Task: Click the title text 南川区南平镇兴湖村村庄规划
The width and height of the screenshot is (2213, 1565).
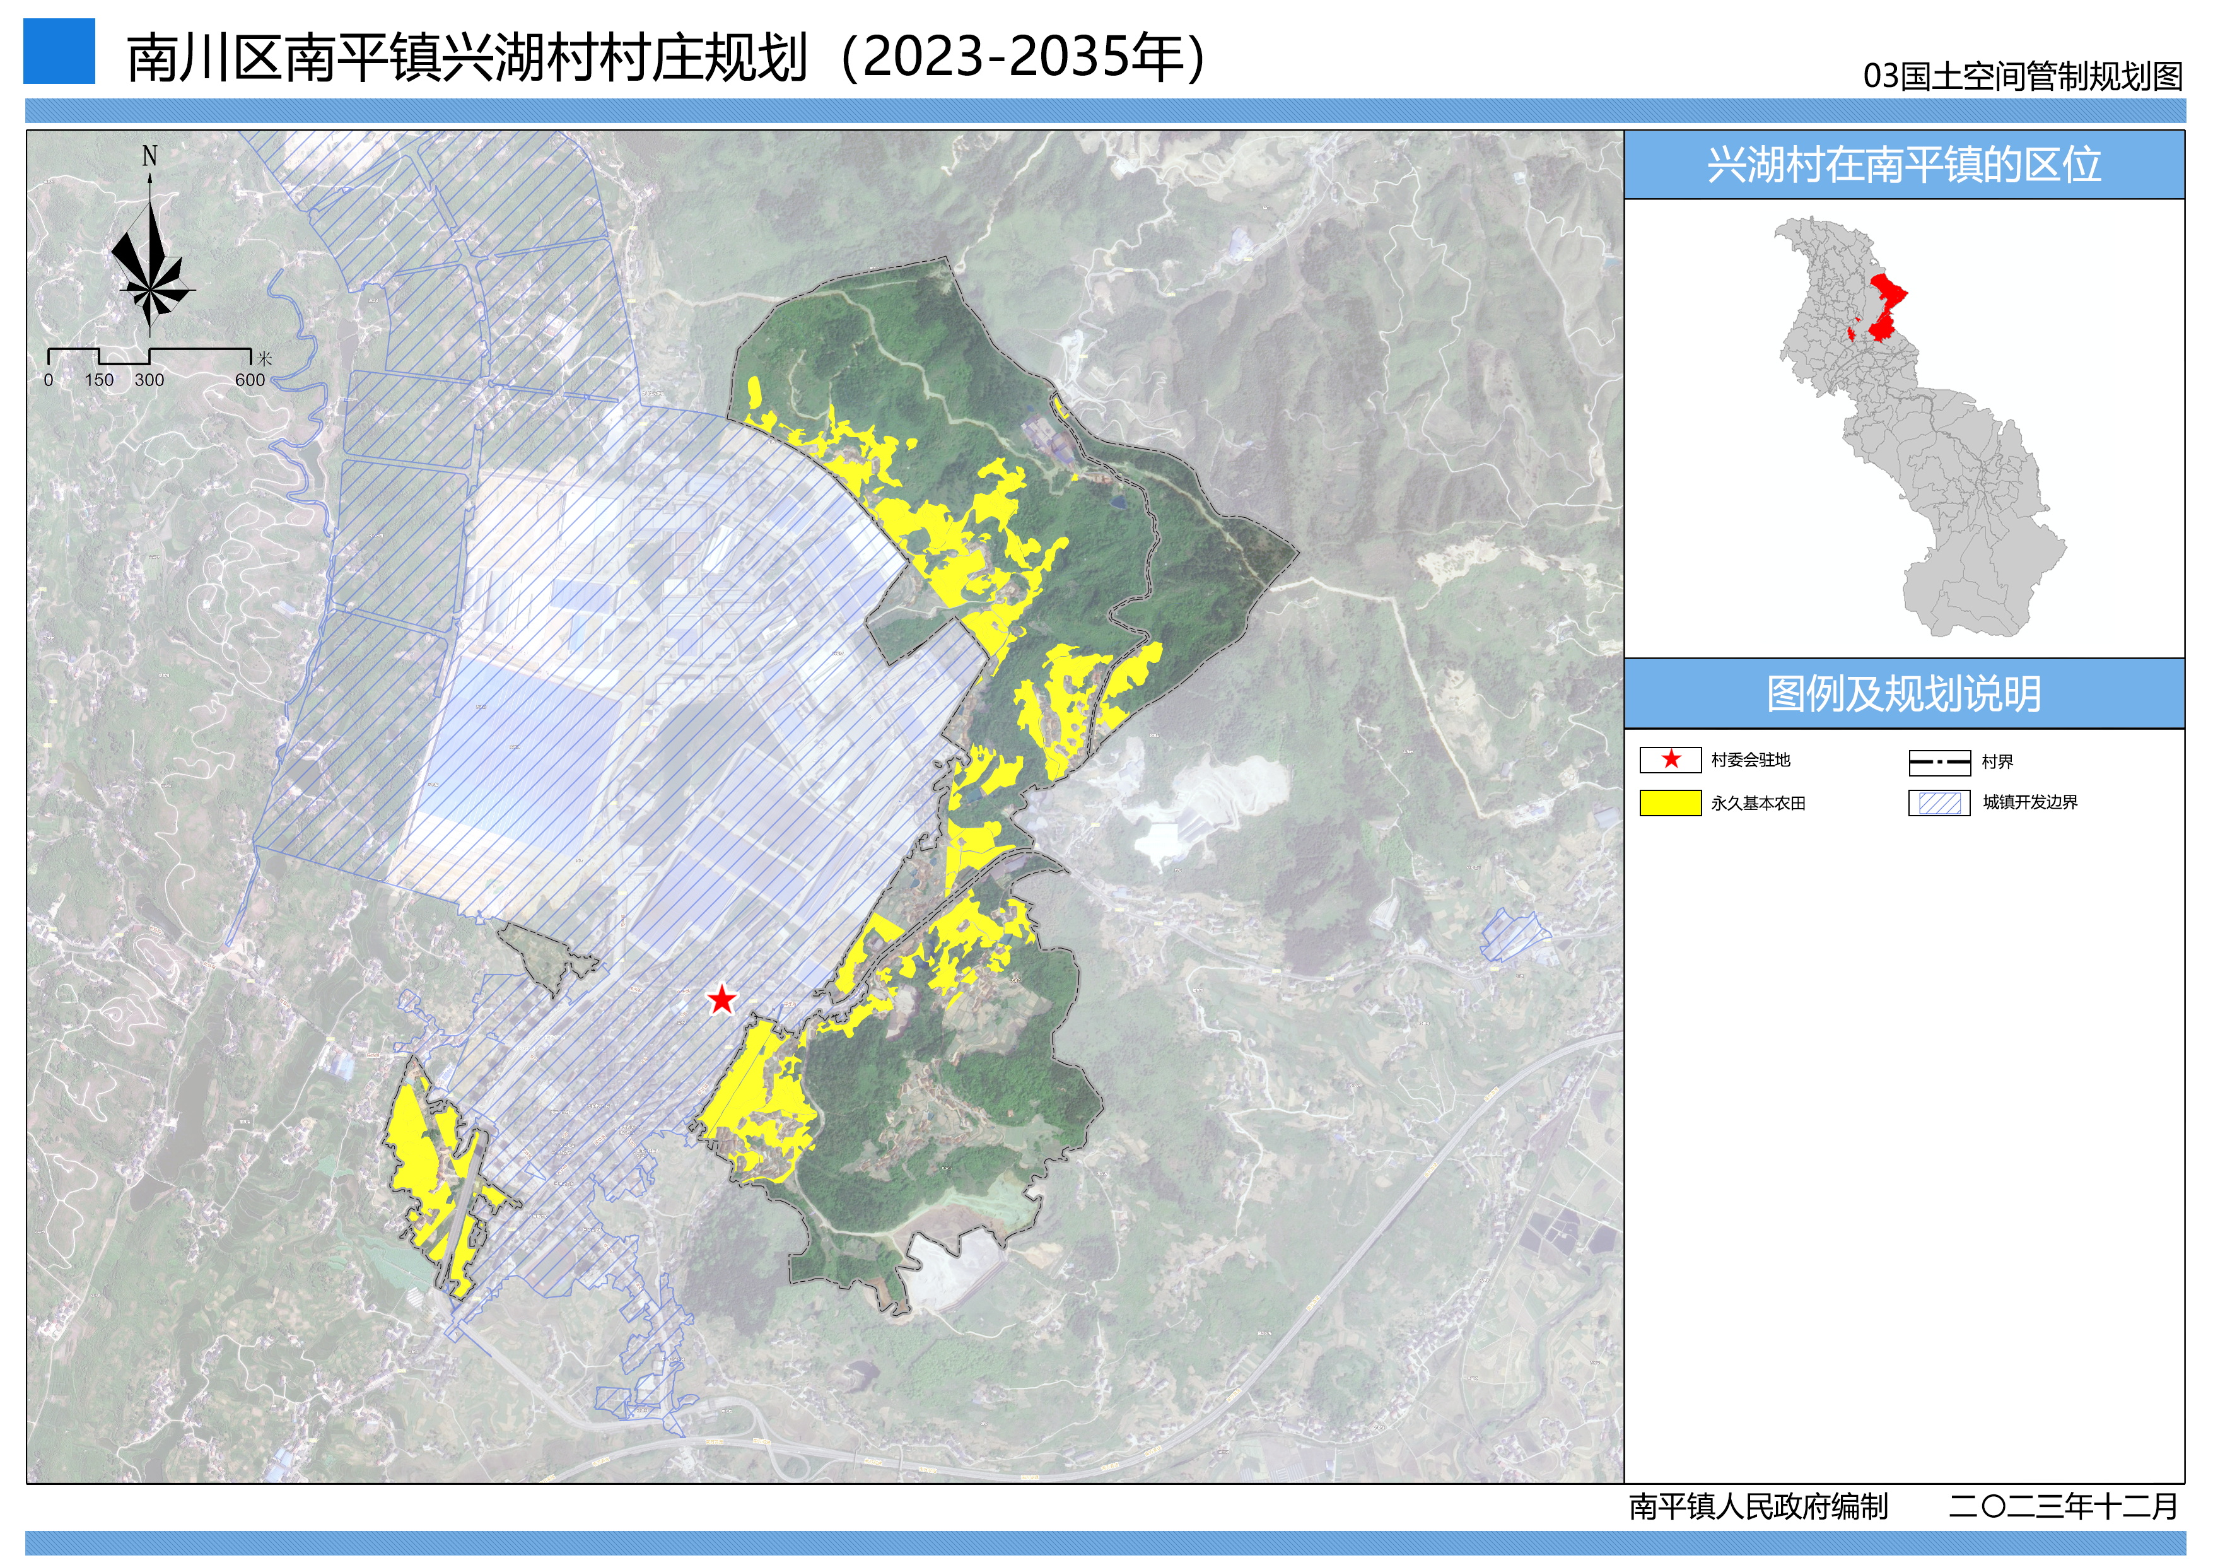Action: (x=467, y=57)
